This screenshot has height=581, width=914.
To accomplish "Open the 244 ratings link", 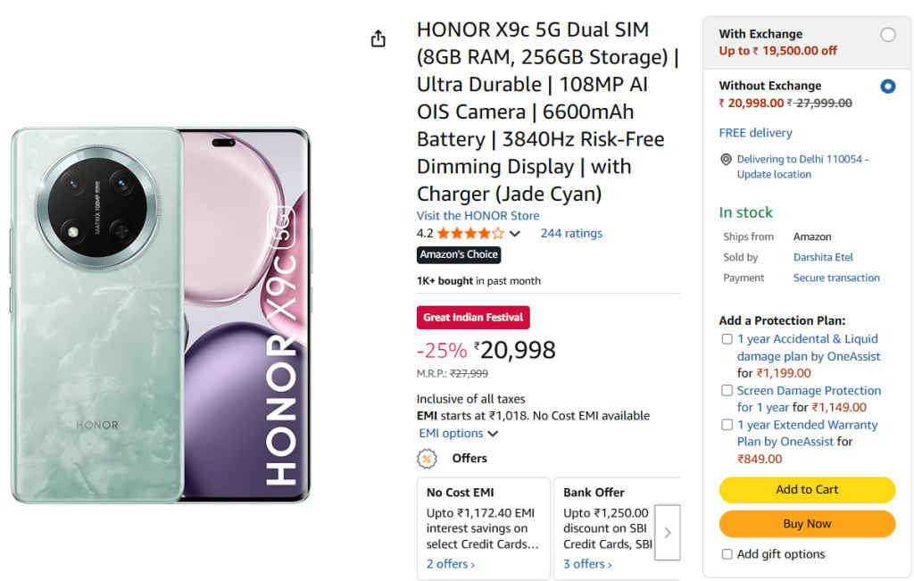I will coord(571,233).
